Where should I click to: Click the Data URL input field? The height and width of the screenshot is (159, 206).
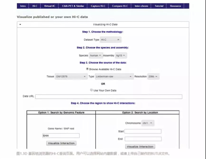pos(108,97)
